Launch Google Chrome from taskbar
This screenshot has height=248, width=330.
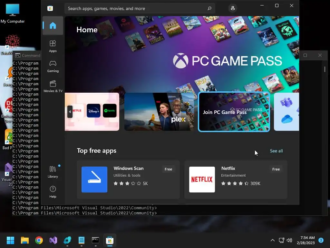pyautogui.click(x=39, y=240)
